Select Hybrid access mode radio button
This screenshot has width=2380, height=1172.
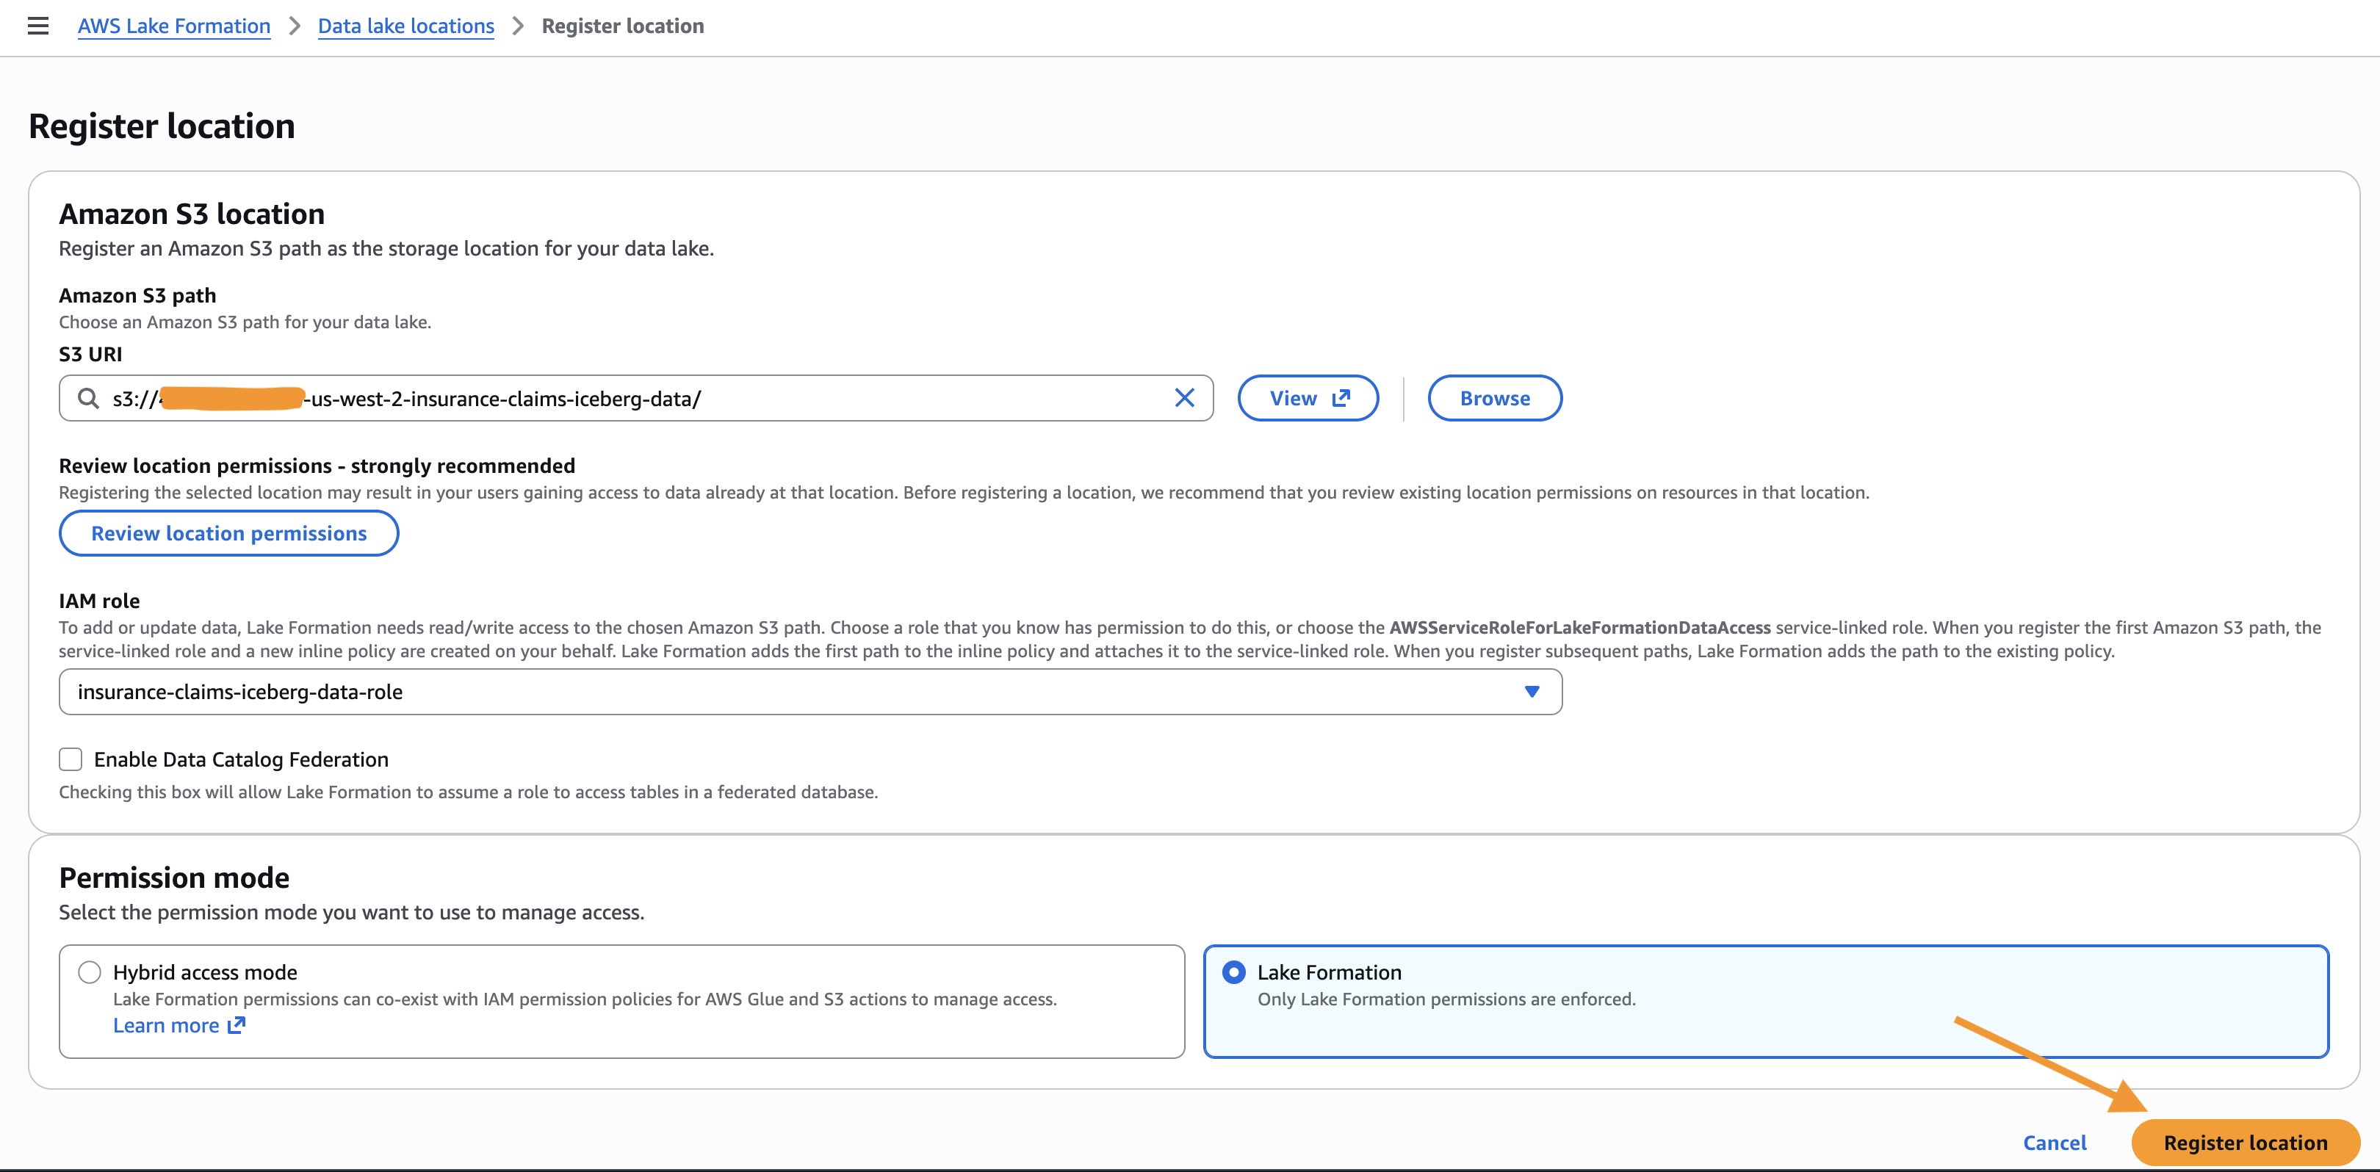(90, 972)
